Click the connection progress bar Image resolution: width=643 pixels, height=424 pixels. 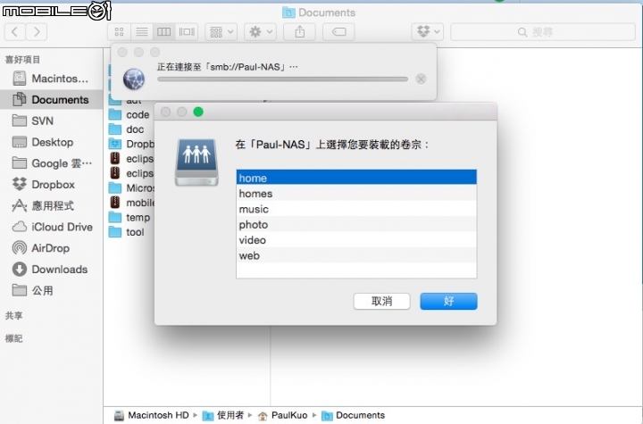tap(282, 79)
